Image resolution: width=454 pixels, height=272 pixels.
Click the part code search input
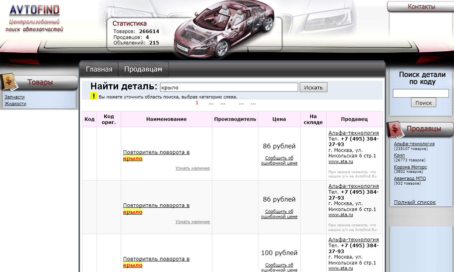pyautogui.click(x=421, y=93)
